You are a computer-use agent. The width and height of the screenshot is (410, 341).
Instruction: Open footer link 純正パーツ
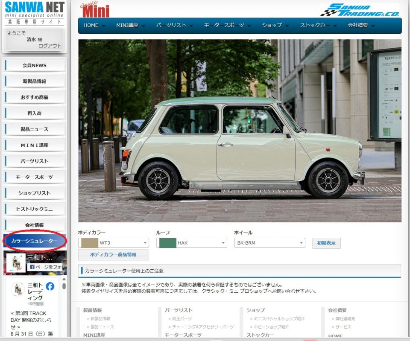click(x=182, y=318)
